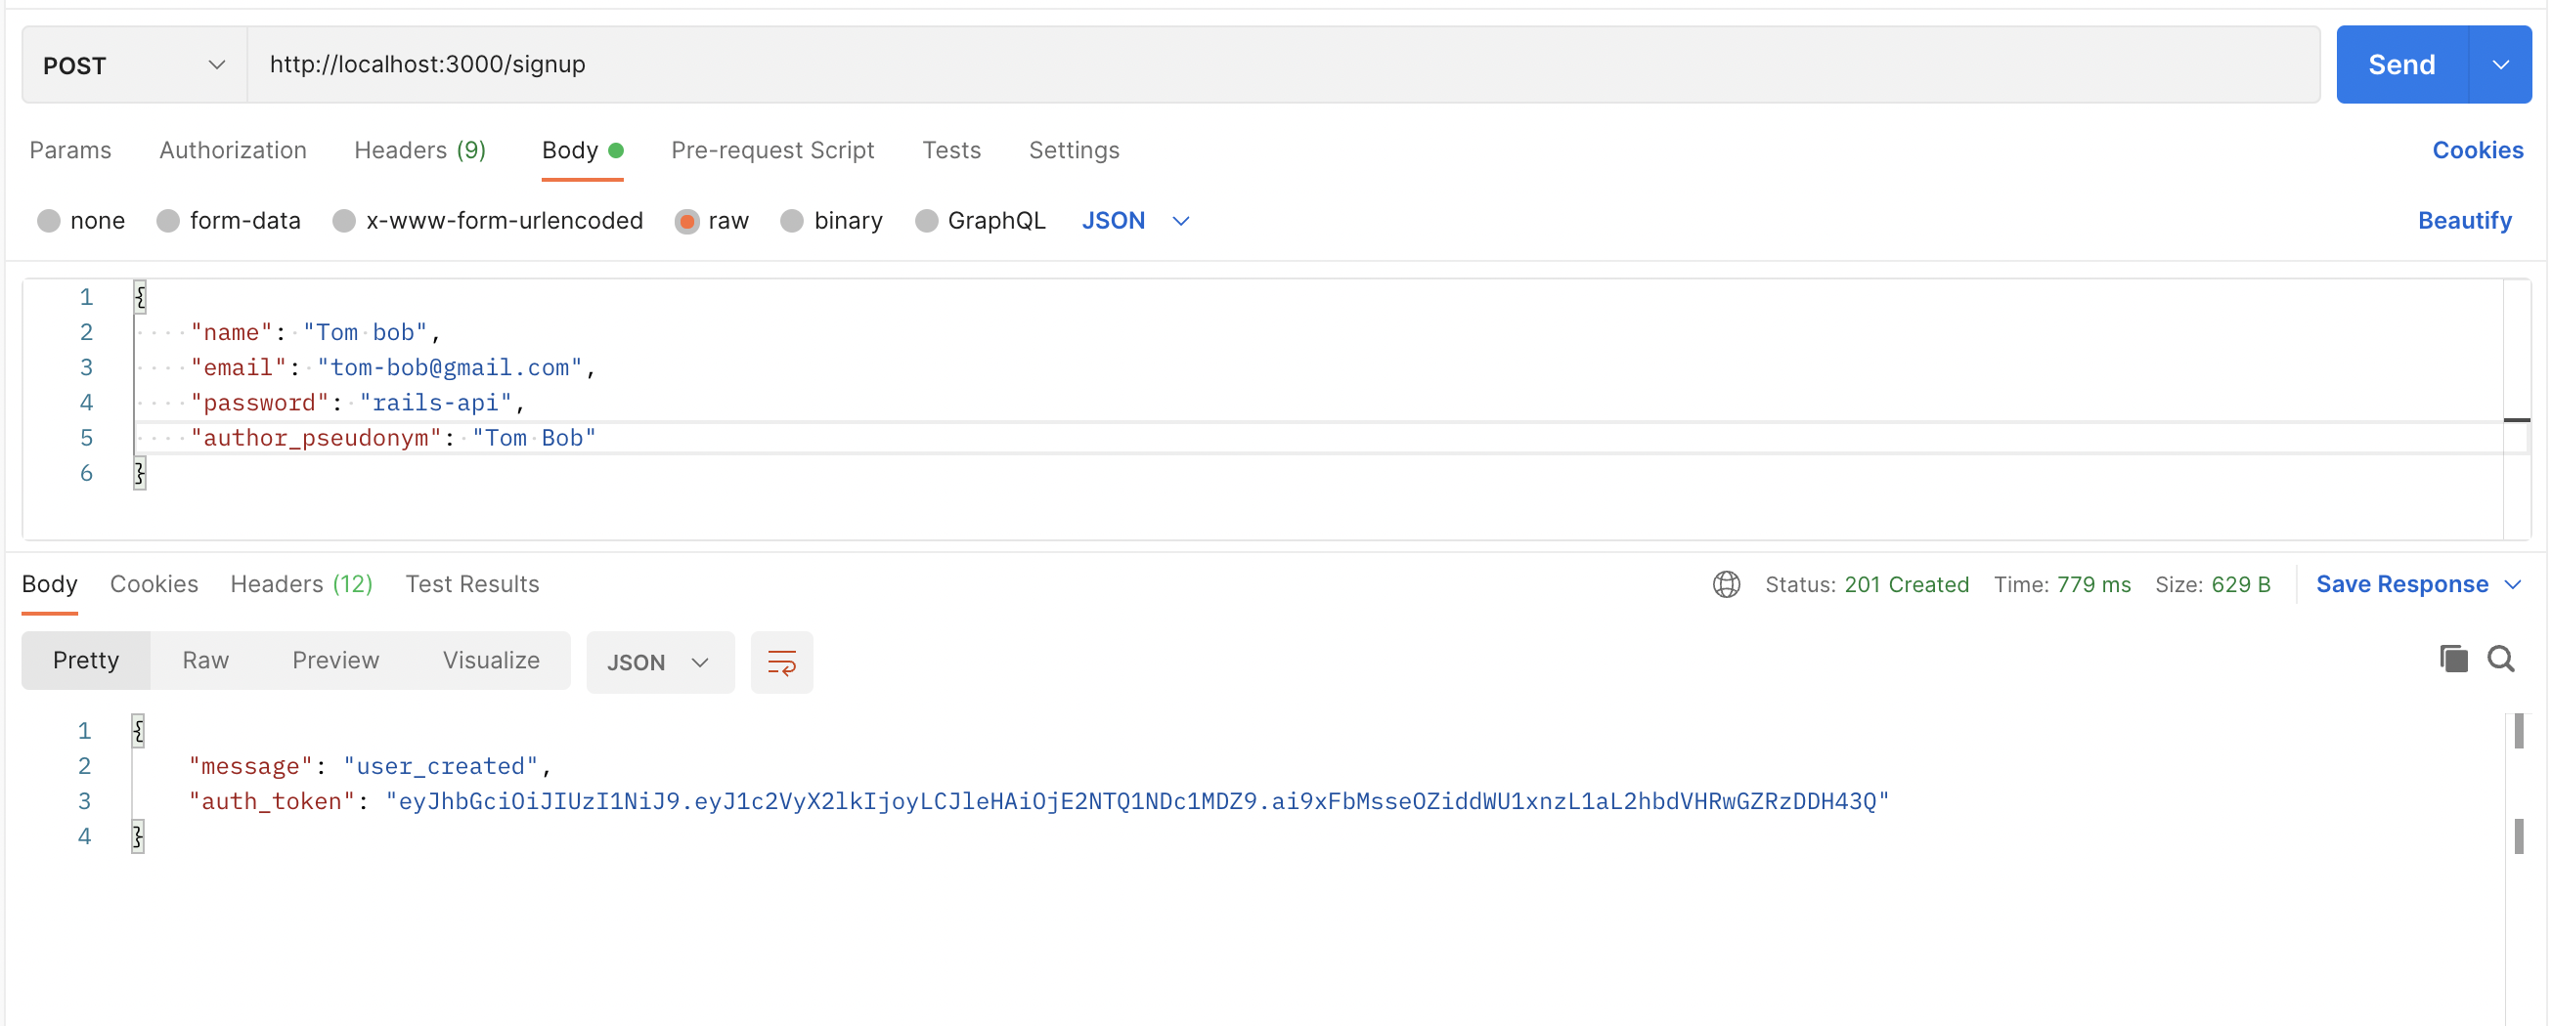Search within the response body
Viewport: 2552px width, 1026px height.
[x=2501, y=659]
